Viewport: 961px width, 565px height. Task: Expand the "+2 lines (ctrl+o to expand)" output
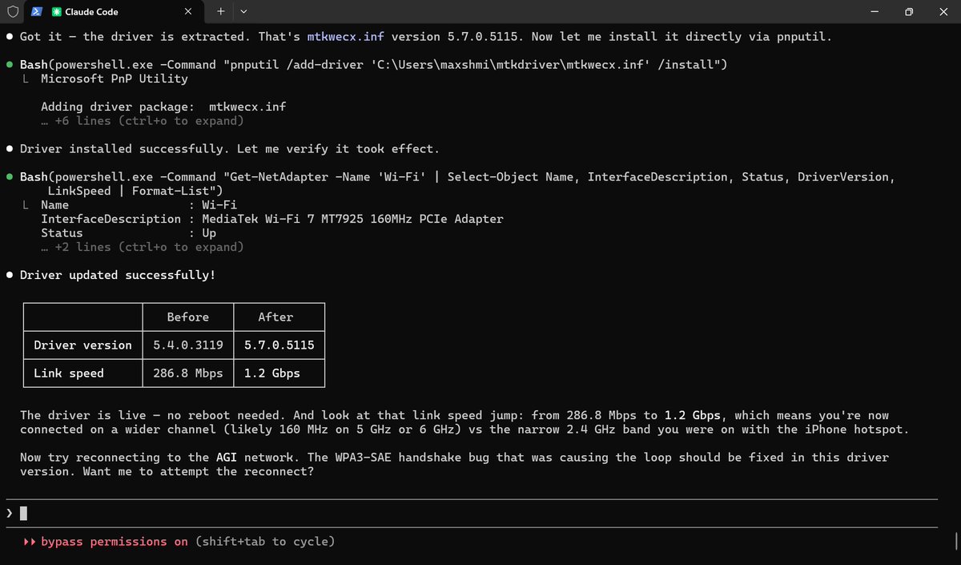(x=142, y=247)
